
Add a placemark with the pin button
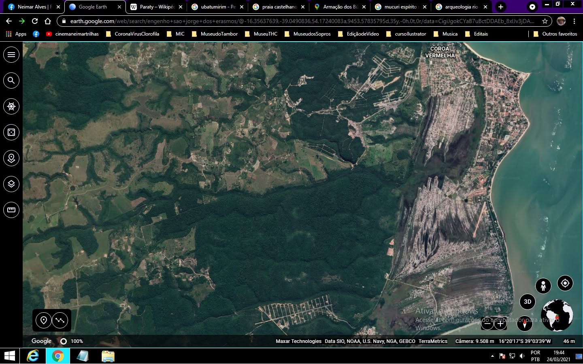pyautogui.click(x=44, y=320)
